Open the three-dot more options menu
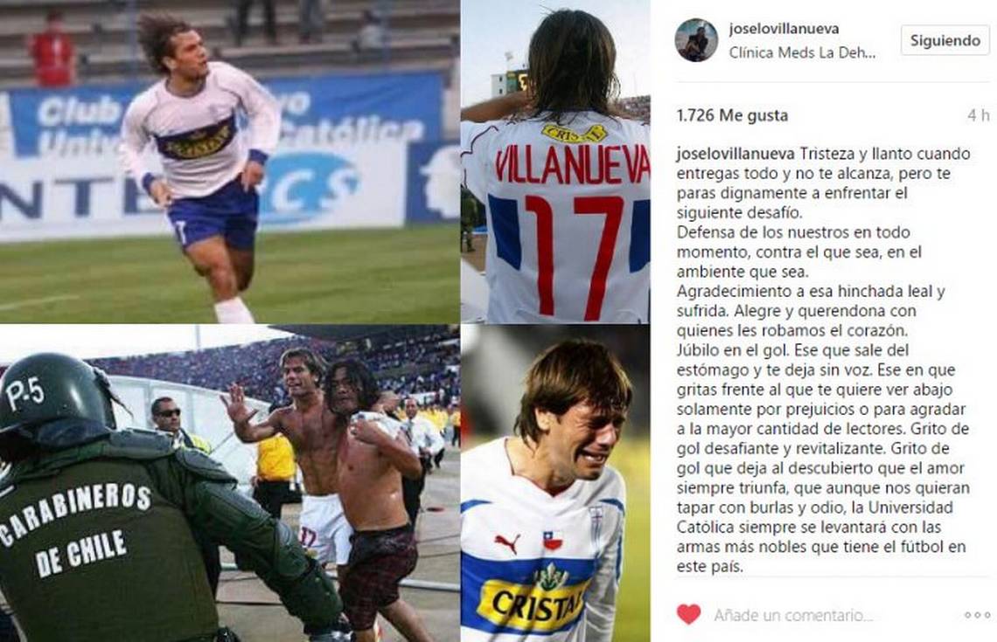The height and width of the screenshot is (642, 997). pos(977,615)
